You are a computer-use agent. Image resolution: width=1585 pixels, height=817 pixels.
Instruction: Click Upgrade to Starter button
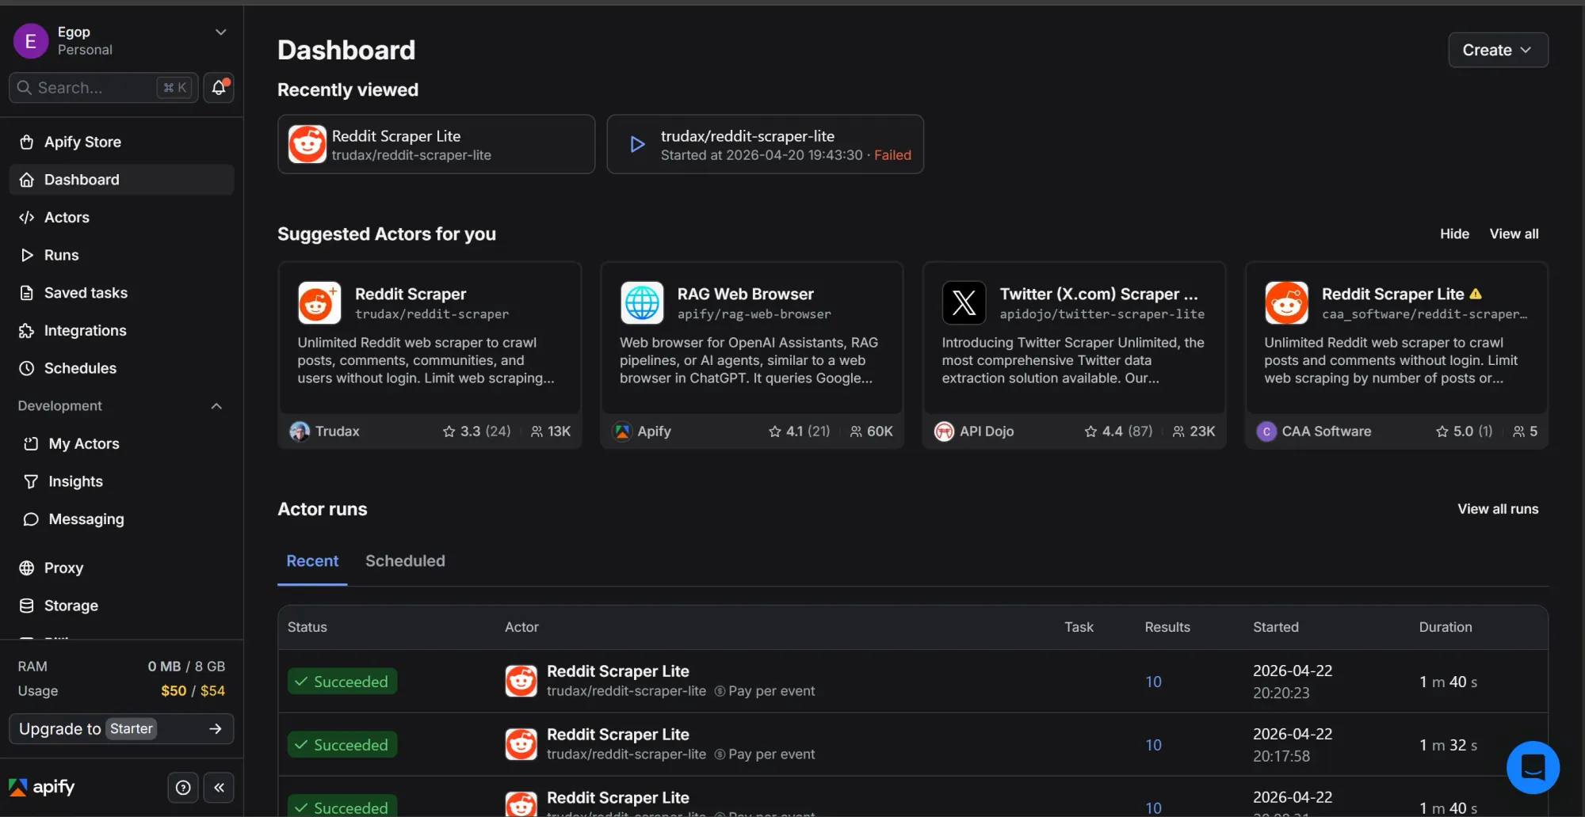click(x=121, y=728)
